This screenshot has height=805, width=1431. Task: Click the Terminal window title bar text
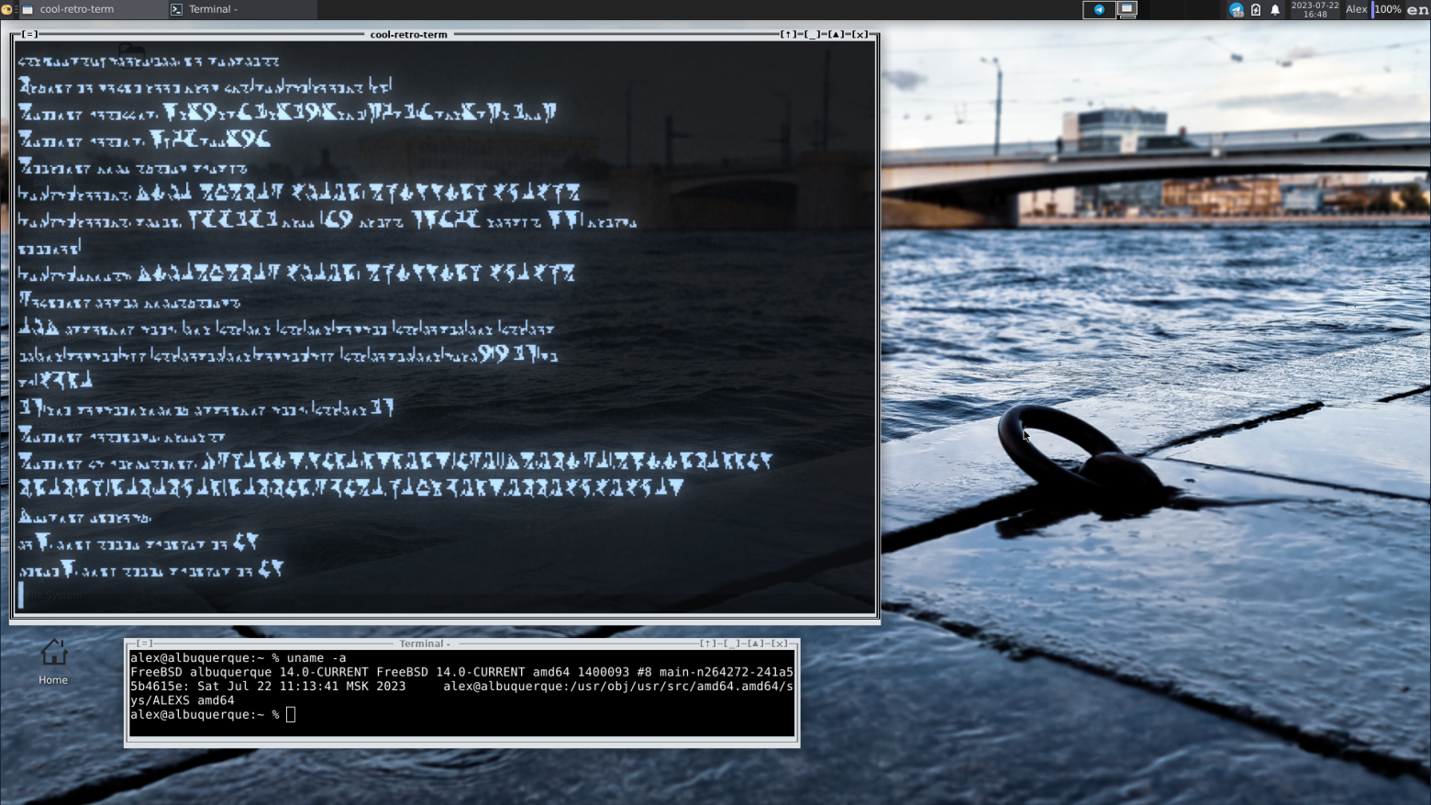click(x=424, y=643)
